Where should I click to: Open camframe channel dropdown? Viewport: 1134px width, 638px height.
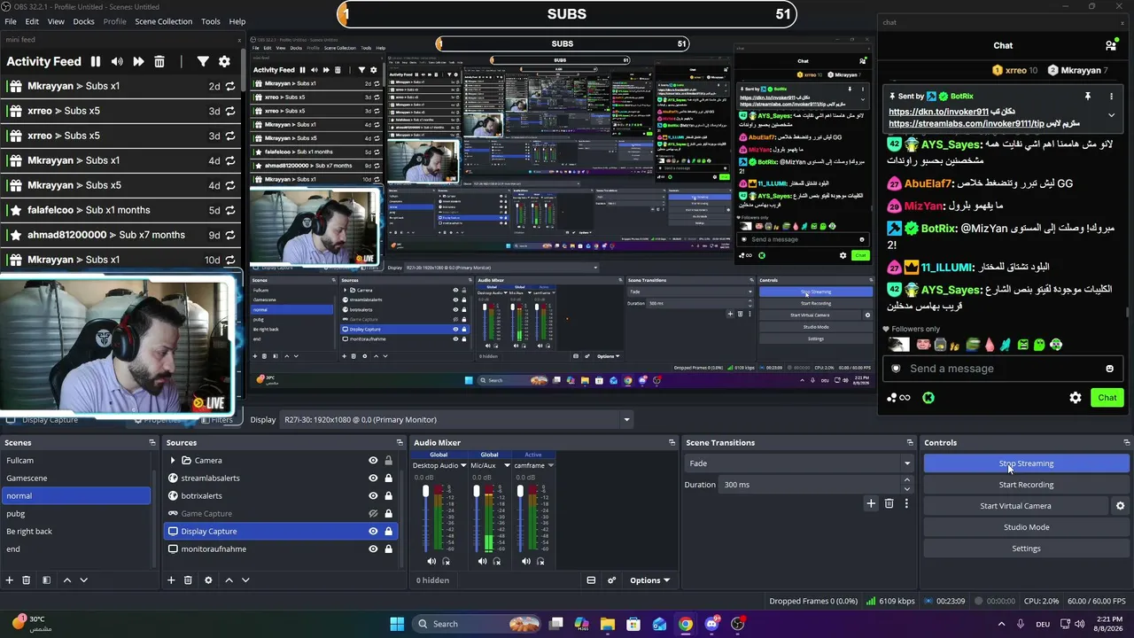tap(550, 465)
